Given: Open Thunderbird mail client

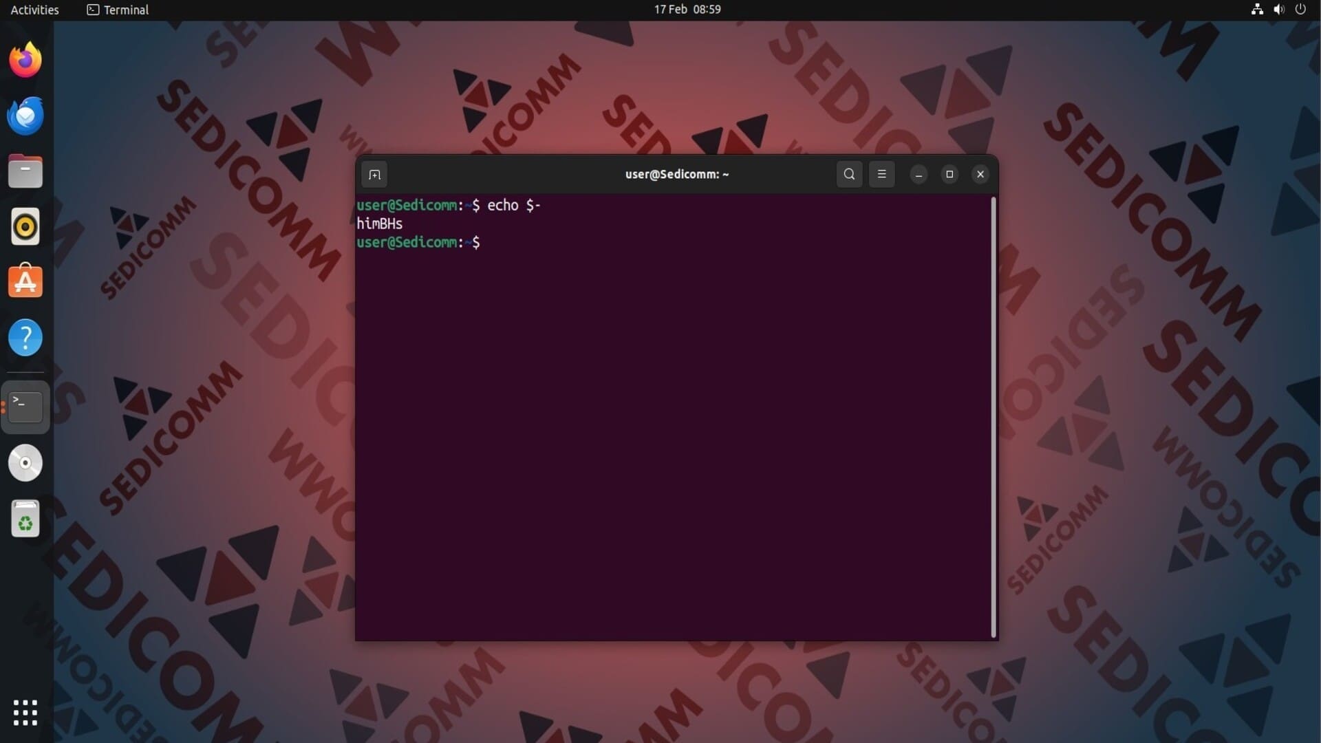Looking at the screenshot, I should click(x=25, y=116).
